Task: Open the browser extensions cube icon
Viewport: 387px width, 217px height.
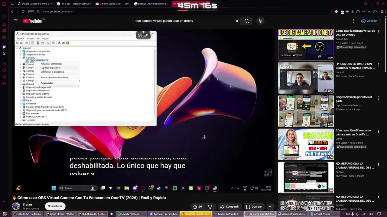Action: tap(358, 11)
